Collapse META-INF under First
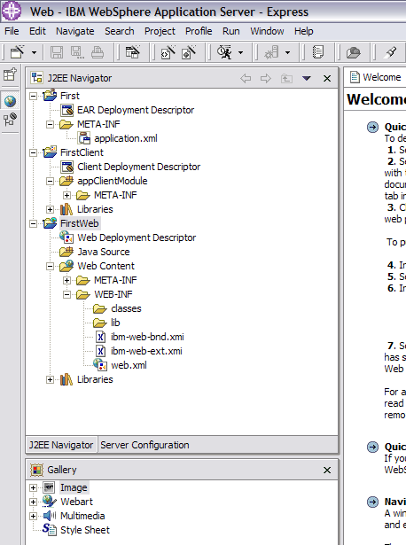The width and height of the screenshot is (406, 545). pyautogui.click(x=50, y=124)
